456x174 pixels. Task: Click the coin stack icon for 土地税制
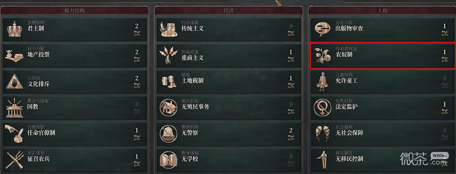169,82
